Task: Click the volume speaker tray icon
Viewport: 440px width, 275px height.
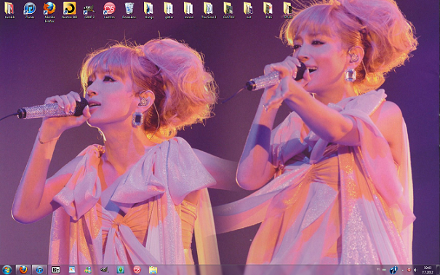Action: coord(416,270)
